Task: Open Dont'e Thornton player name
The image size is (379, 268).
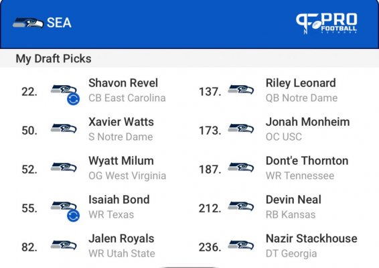Action: coord(307,161)
